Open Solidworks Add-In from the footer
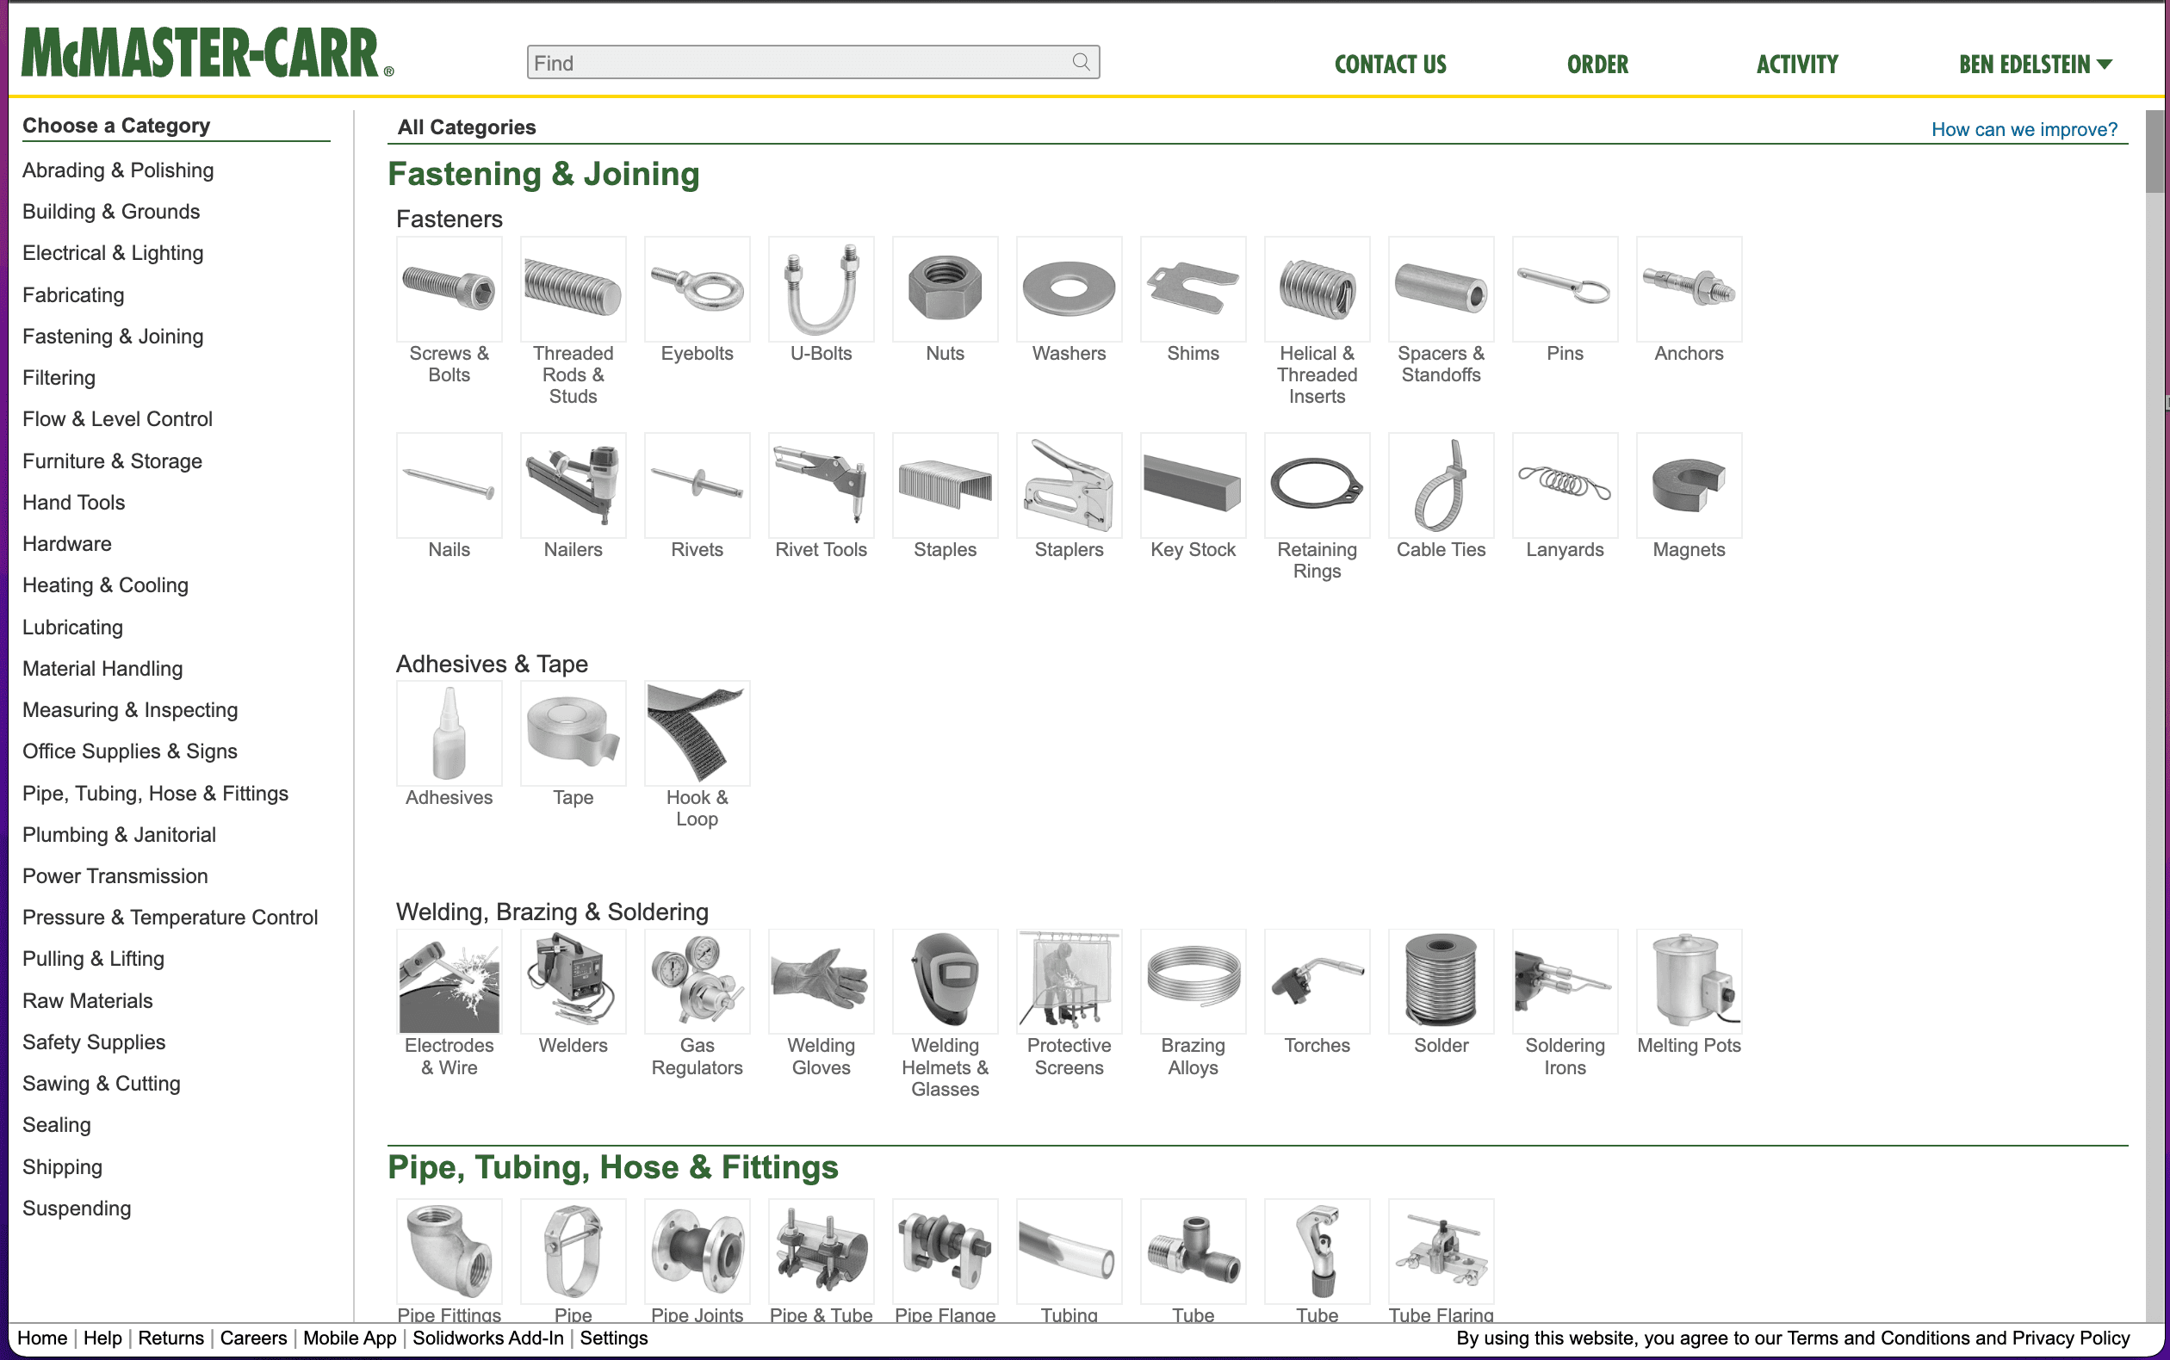Image resolution: width=2170 pixels, height=1360 pixels. (487, 1338)
